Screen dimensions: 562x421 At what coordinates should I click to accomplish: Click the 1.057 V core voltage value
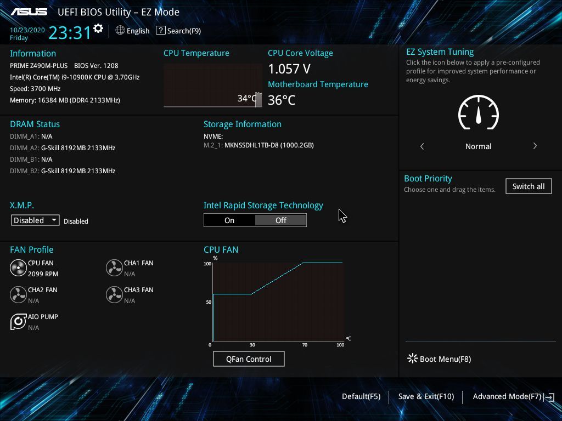pos(289,69)
